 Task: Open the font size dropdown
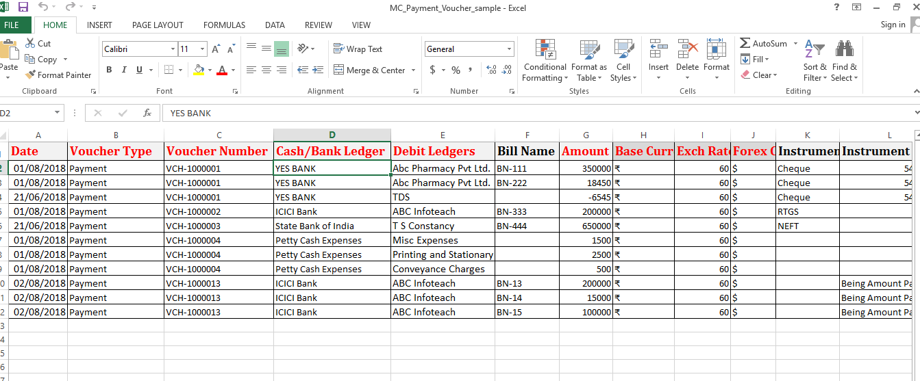[202, 49]
